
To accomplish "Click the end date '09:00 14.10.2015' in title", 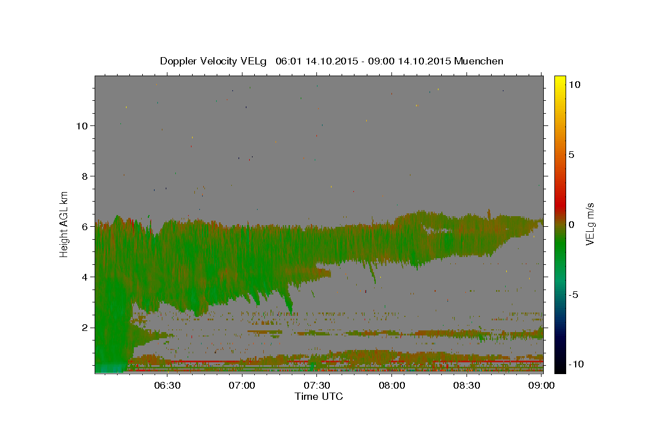I will pos(409,61).
